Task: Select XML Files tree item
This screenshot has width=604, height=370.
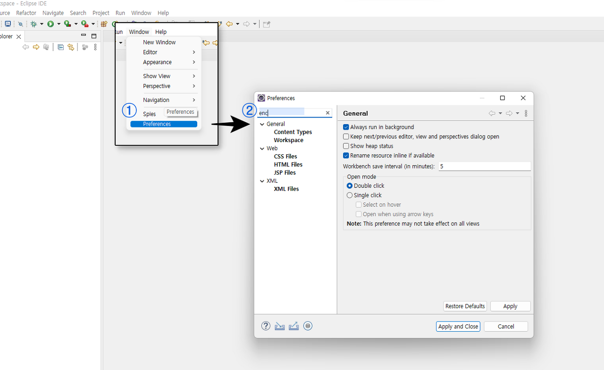Action: [x=286, y=189]
